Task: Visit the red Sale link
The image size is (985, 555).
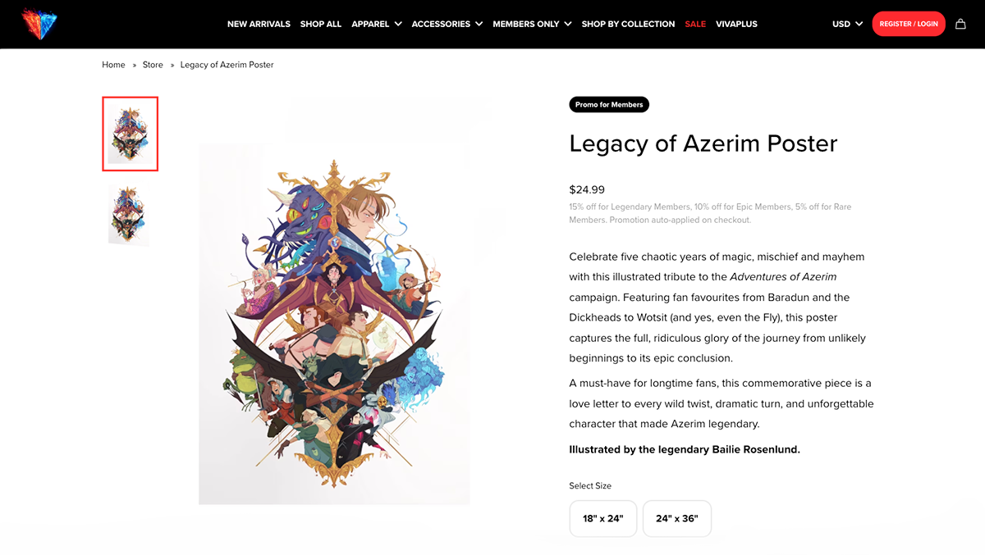Action: click(x=695, y=24)
